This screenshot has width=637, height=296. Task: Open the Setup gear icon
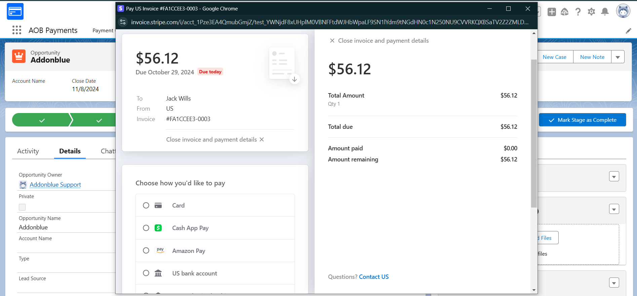[591, 12]
